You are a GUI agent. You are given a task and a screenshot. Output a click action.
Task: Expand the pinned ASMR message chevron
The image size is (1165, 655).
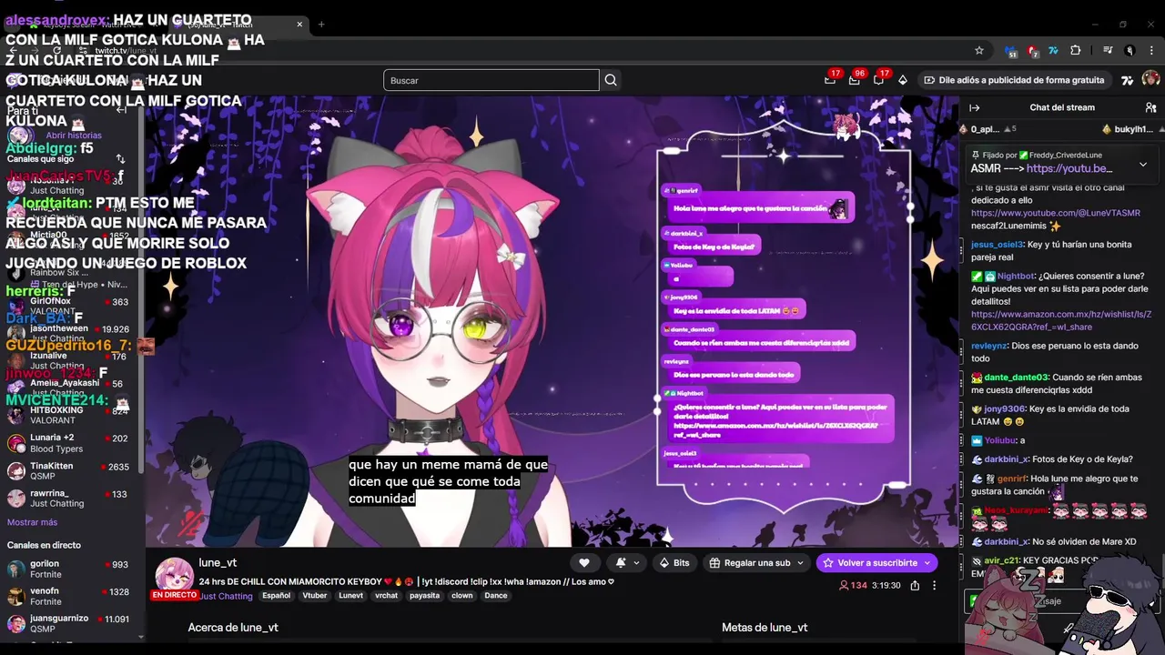click(x=1143, y=165)
